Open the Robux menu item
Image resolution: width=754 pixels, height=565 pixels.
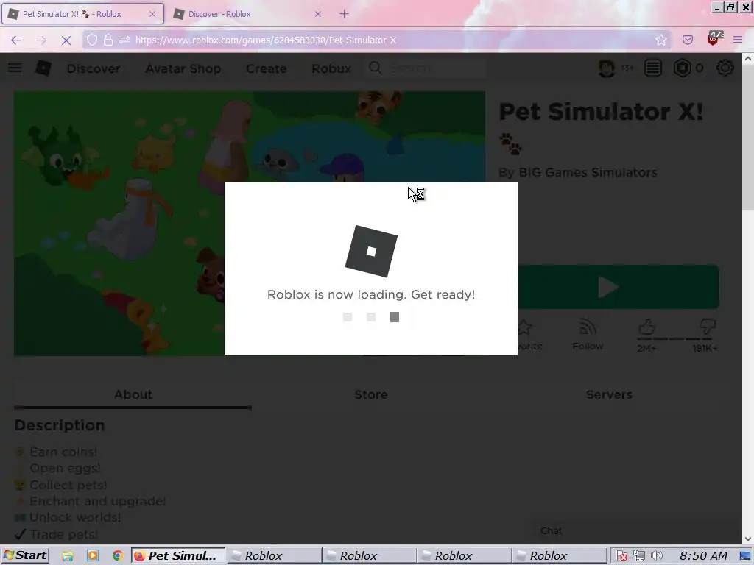pyautogui.click(x=331, y=68)
